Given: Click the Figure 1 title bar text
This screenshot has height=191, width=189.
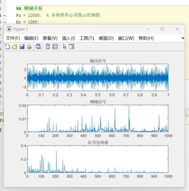Looking at the screenshot, I should [x=20, y=29].
